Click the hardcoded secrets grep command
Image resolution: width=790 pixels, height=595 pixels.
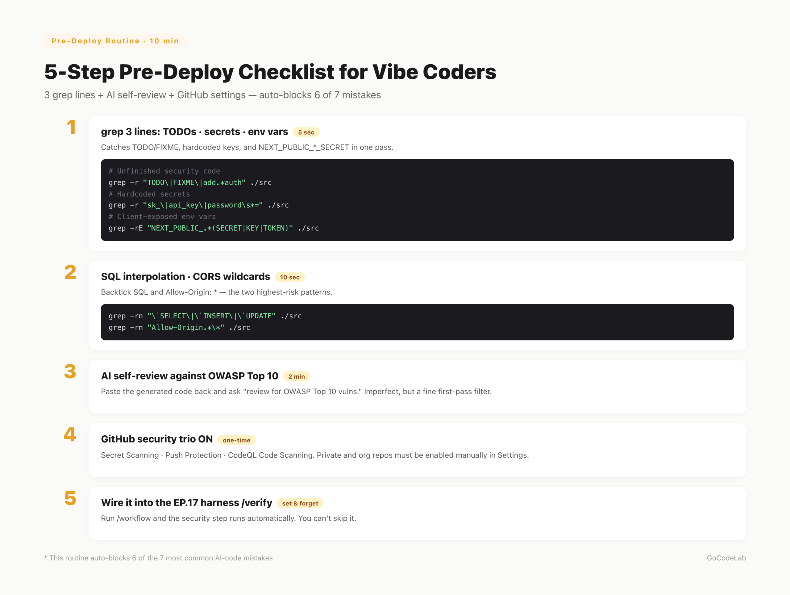point(198,205)
